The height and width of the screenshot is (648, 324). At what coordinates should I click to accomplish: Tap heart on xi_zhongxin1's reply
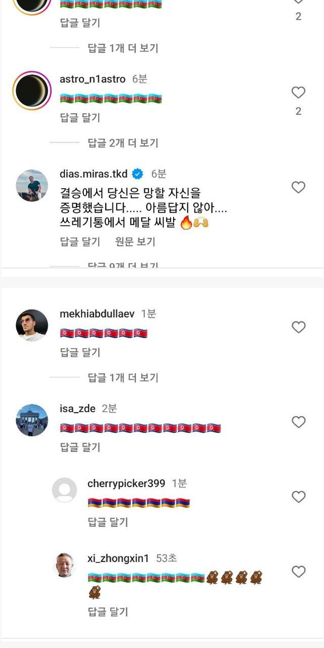tap(298, 572)
